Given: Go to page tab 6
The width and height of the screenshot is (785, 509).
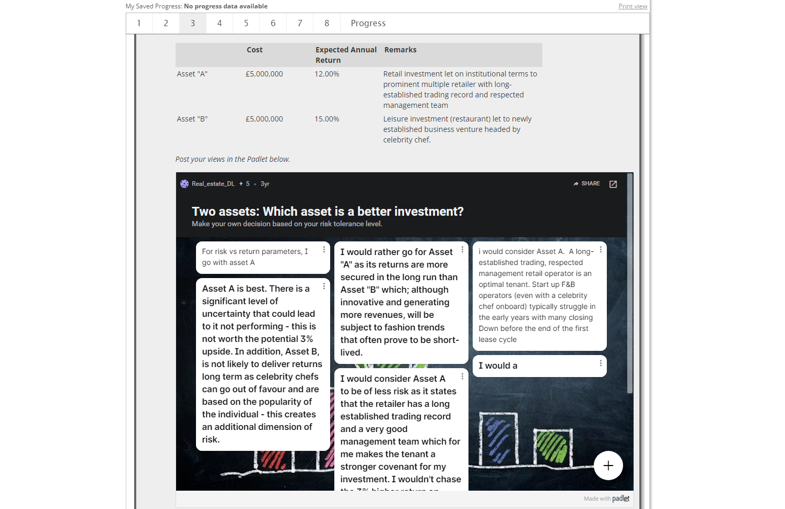Looking at the screenshot, I should pos(272,23).
